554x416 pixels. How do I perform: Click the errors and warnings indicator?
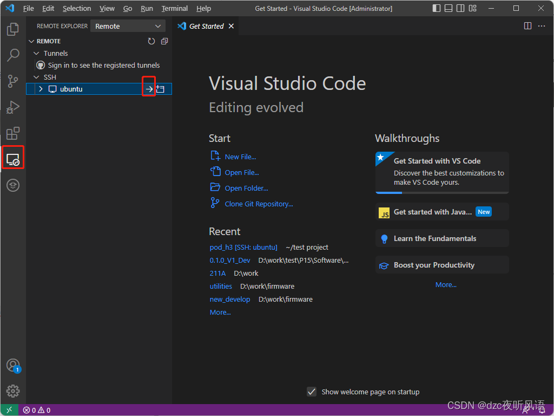(35, 410)
